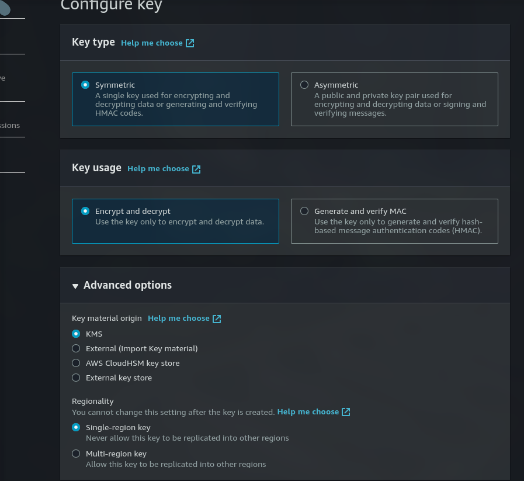This screenshot has width=524, height=481.
Task: Select Generate and verify MAC radio
Action: tap(304, 211)
